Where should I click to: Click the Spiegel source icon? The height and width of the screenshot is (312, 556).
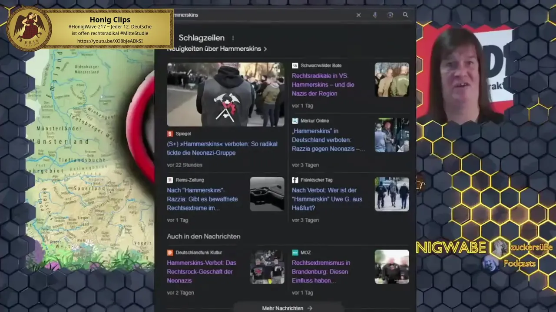coord(170,134)
